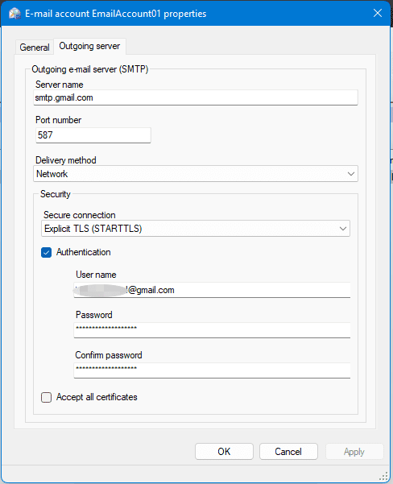Click the Confirm password field
The height and width of the screenshot is (484, 393).
[x=212, y=370]
